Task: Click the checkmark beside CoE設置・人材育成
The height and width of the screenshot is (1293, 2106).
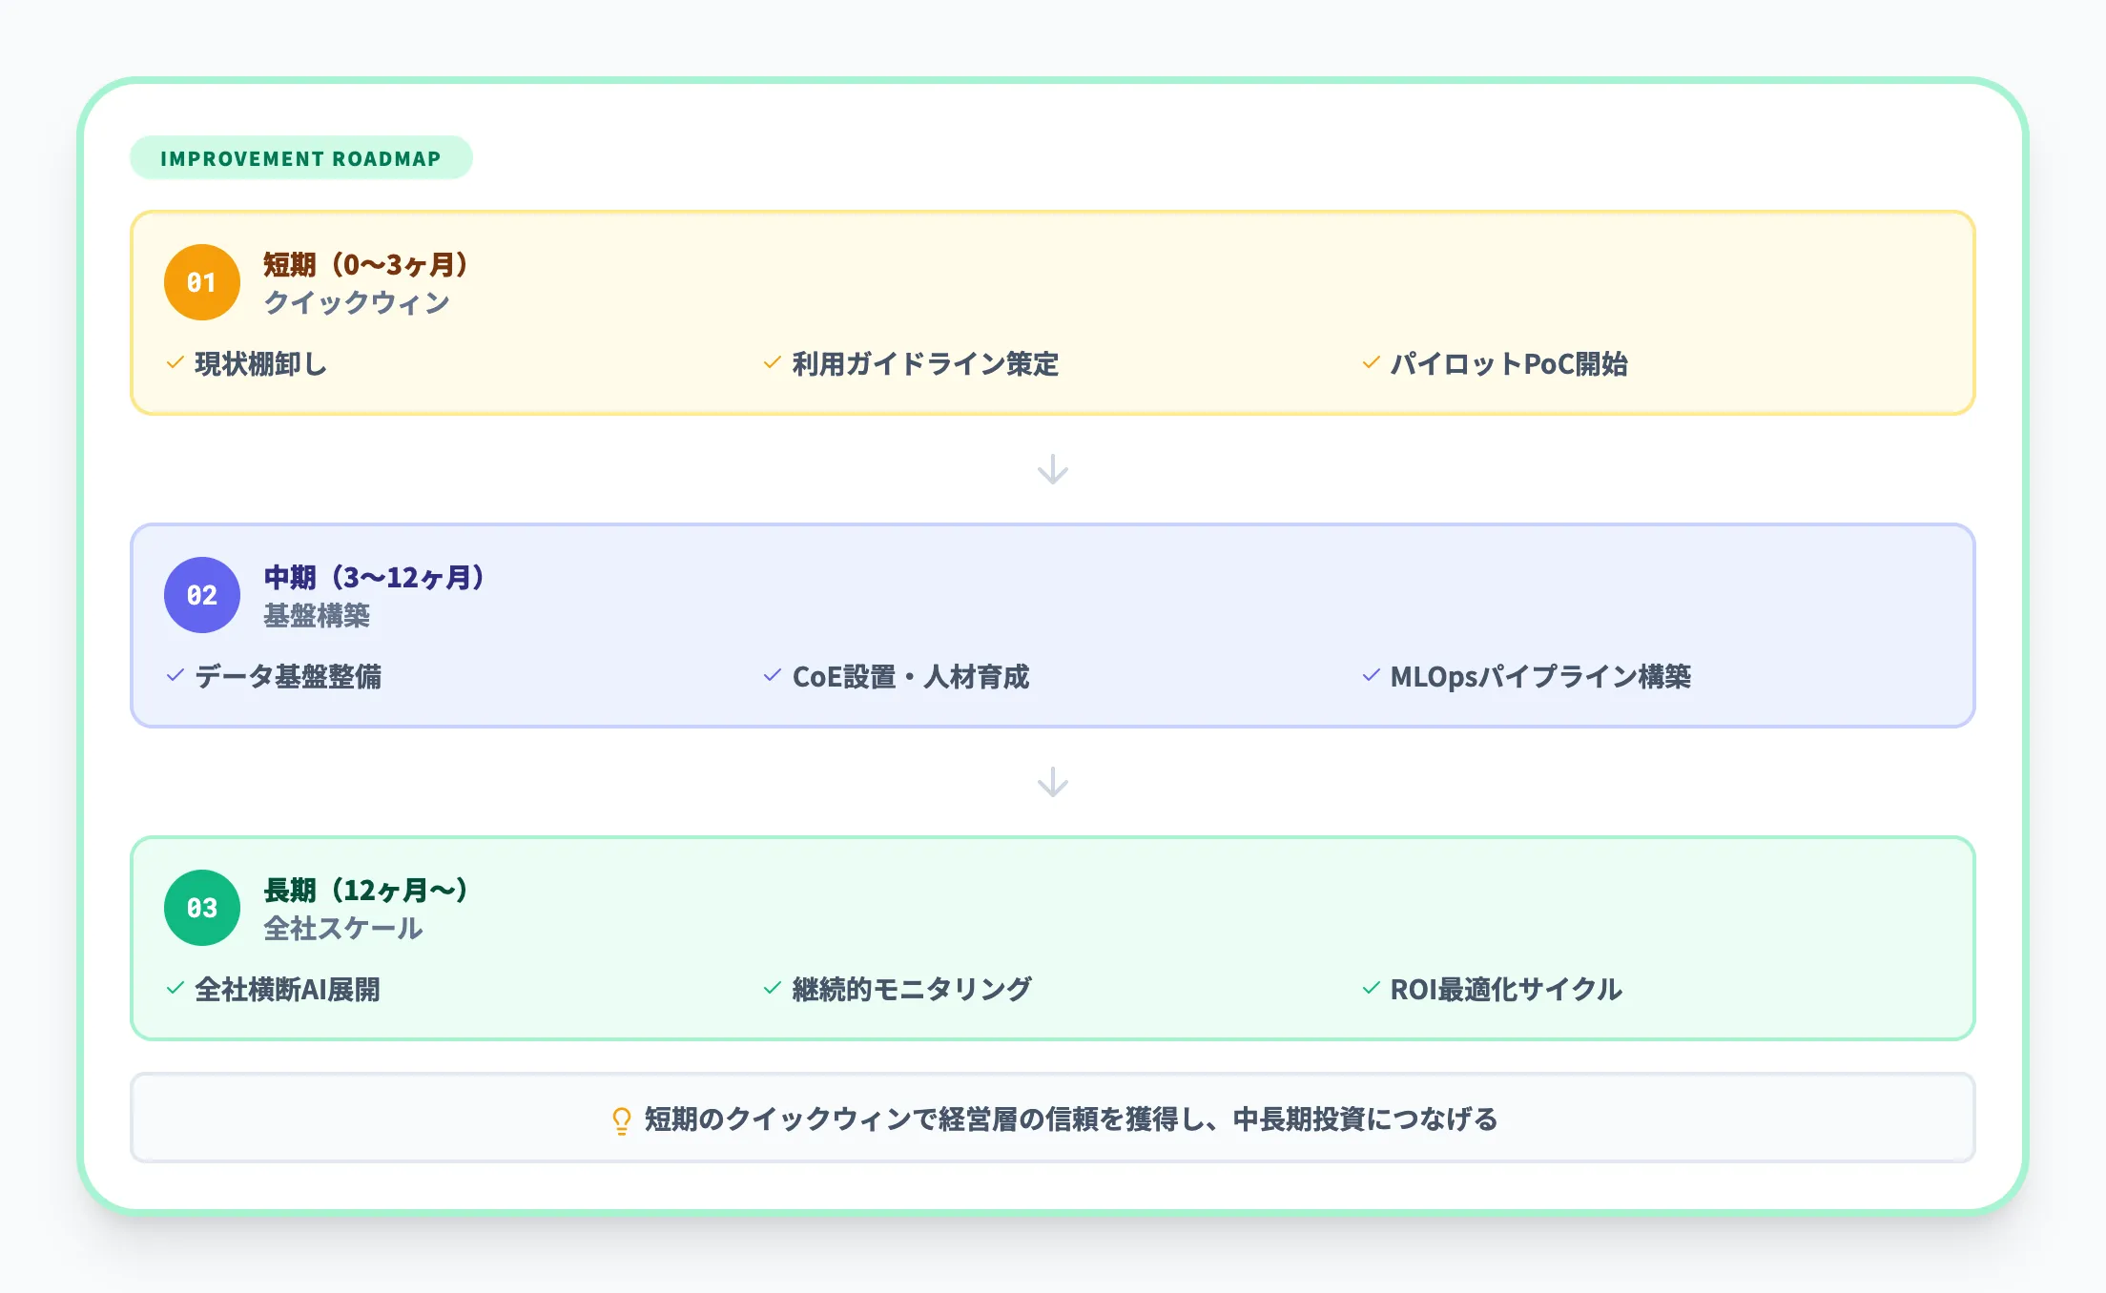Action: point(772,676)
